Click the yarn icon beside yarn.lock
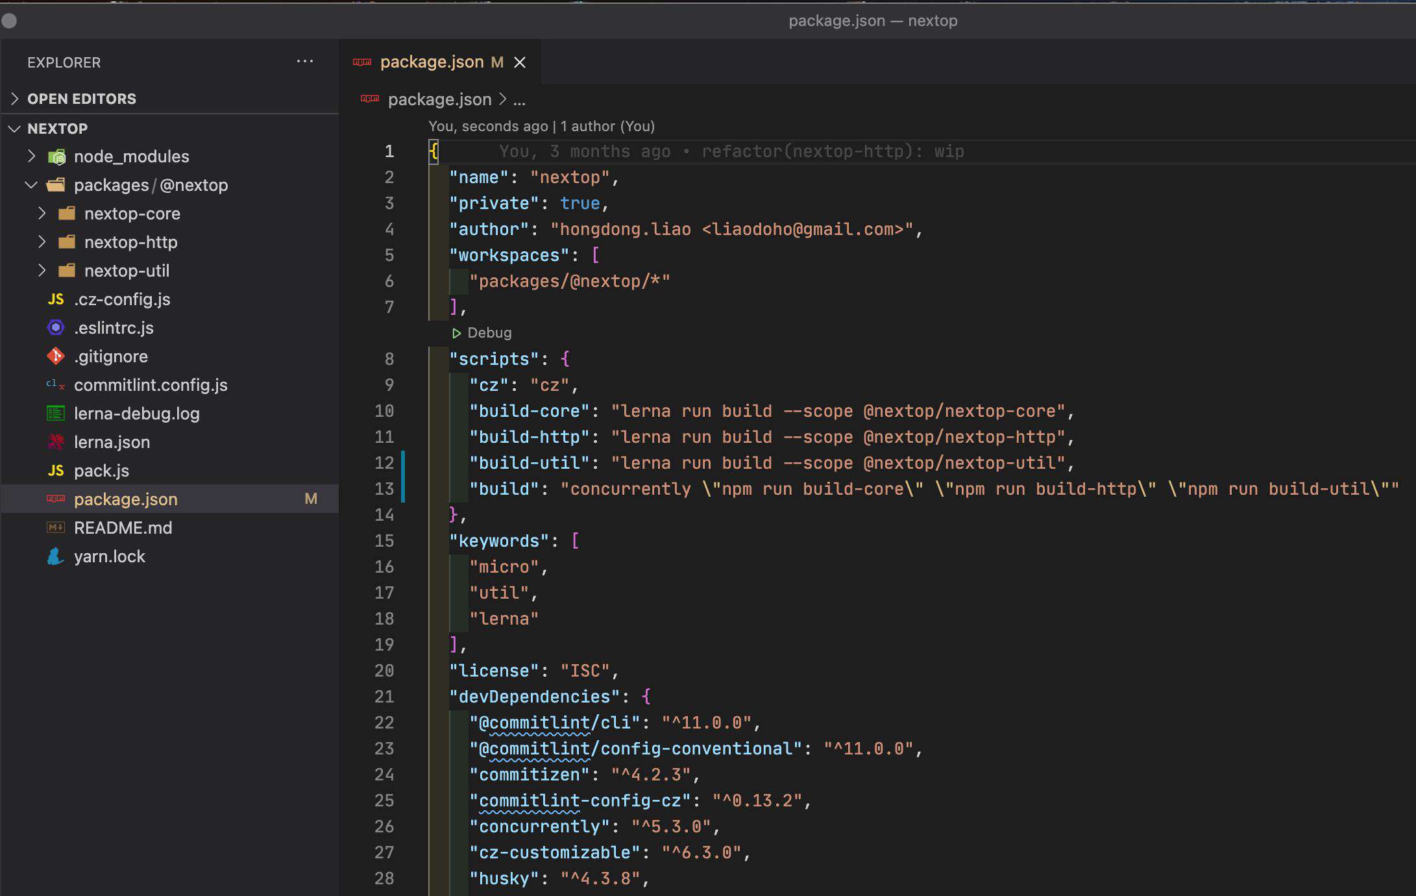The height and width of the screenshot is (896, 1416). click(x=56, y=556)
